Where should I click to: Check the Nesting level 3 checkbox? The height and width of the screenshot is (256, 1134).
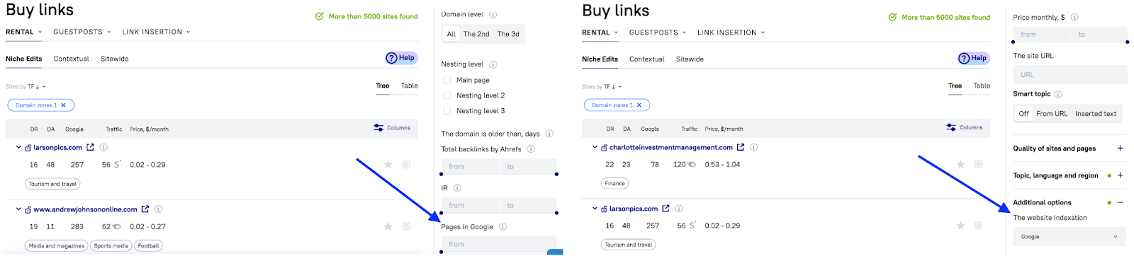point(447,111)
